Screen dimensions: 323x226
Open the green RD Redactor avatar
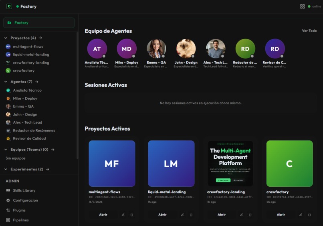click(245, 48)
